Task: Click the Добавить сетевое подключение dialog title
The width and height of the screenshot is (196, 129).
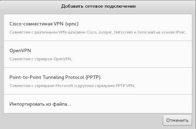Action: point(99,6)
